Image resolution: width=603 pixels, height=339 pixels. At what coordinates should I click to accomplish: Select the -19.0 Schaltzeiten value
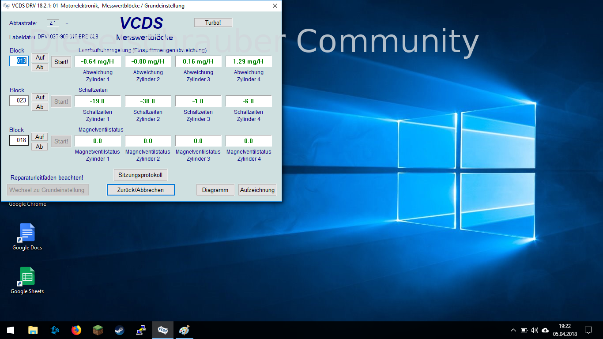point(98,101)
